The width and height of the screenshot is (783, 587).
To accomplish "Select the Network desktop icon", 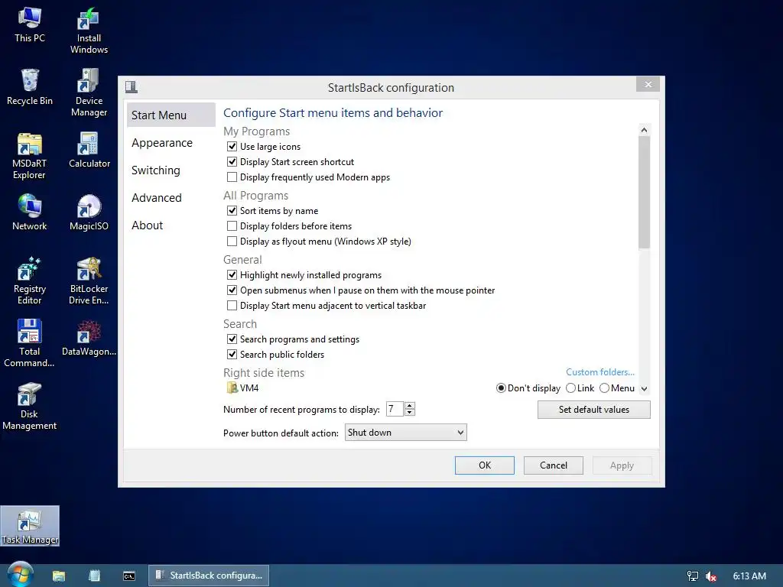I will 30,213.
